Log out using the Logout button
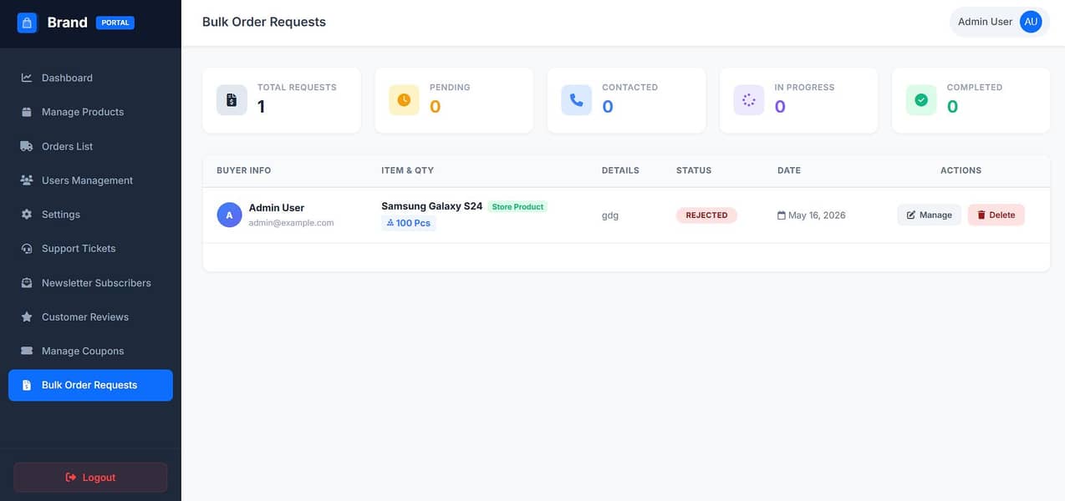1065x501 pixels. [90, 478]
